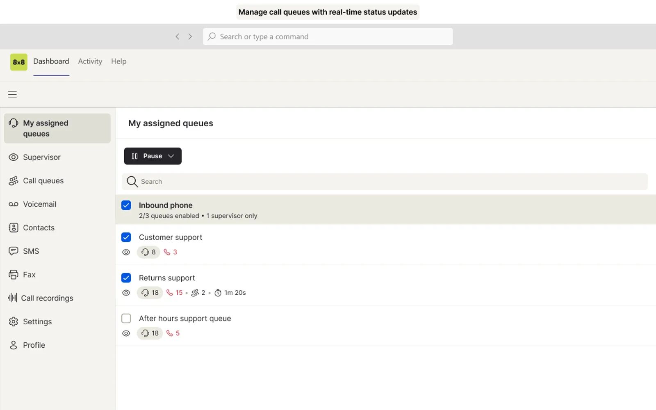Click the headset icon for My assigned queues
This screenshot has width=656, height=410.
point(14,123)
